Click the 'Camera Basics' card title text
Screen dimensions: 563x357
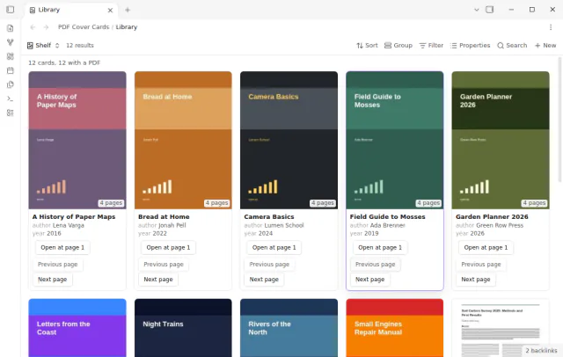(269, 216)
